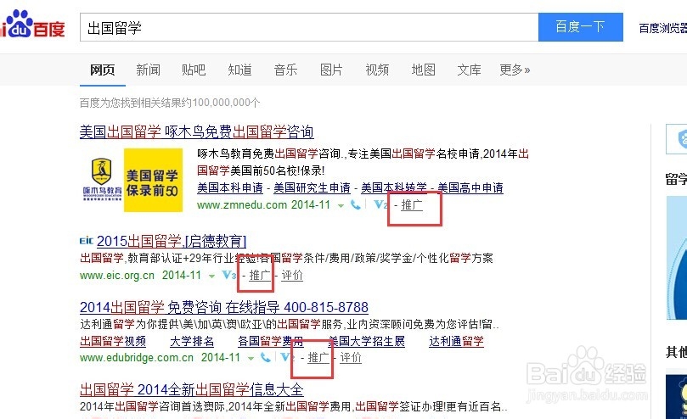Click the results count text 百度为您找到相关结果约100,000,000个
Viewport: 687px width, 419px height.
tap(170, 103)
